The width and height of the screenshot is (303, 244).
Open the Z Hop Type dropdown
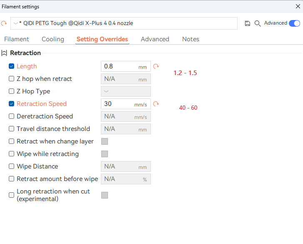[126, 91]
